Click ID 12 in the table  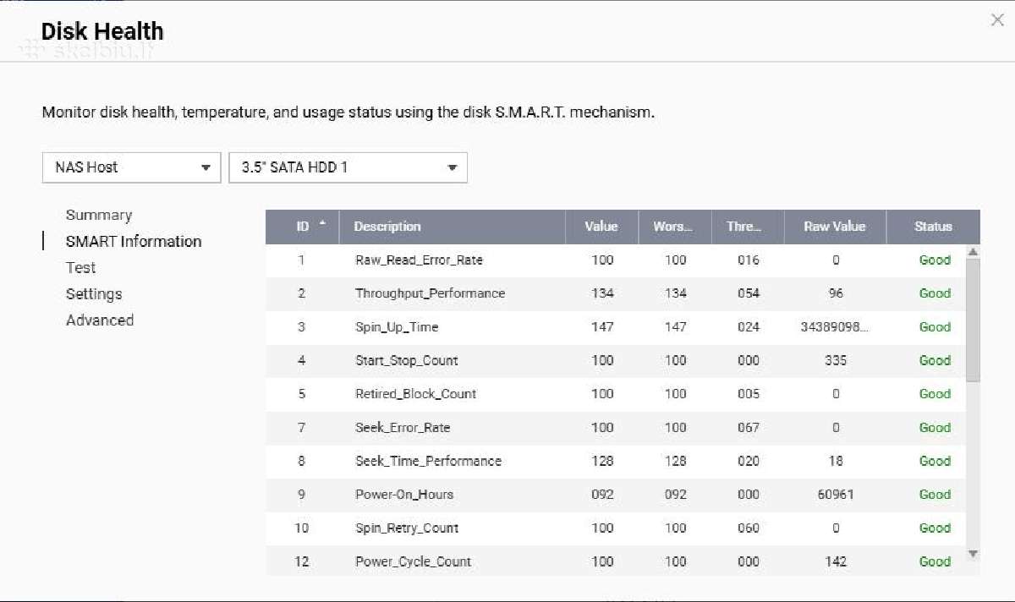(x=301, y=561)
